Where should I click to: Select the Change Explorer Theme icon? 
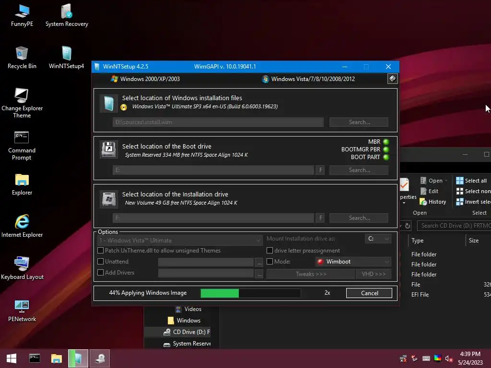pyautogui.click(x=22, y=103)
